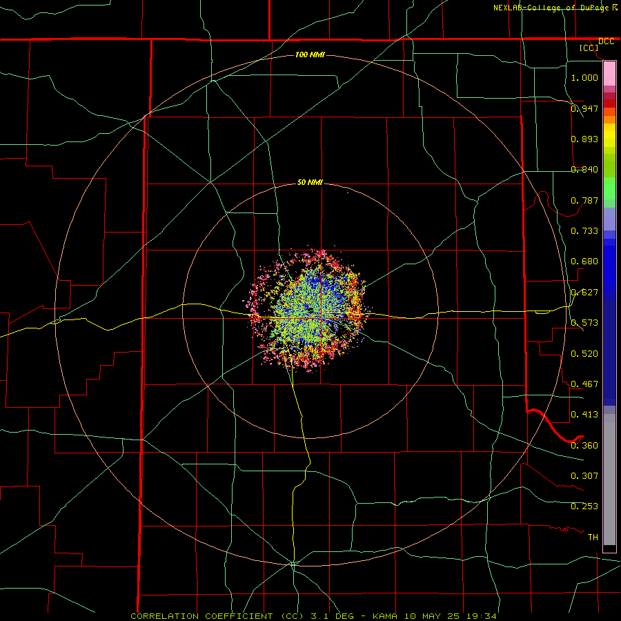
Task: Click the 0.893 legend value
Action: pos(584,139)
